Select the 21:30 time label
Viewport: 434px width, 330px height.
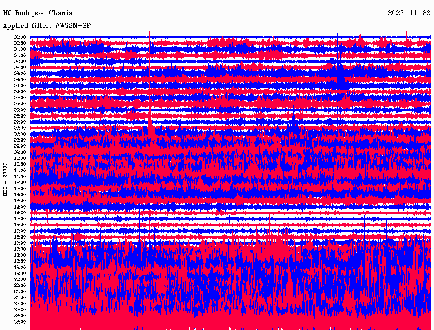click(x=20, y=298)
